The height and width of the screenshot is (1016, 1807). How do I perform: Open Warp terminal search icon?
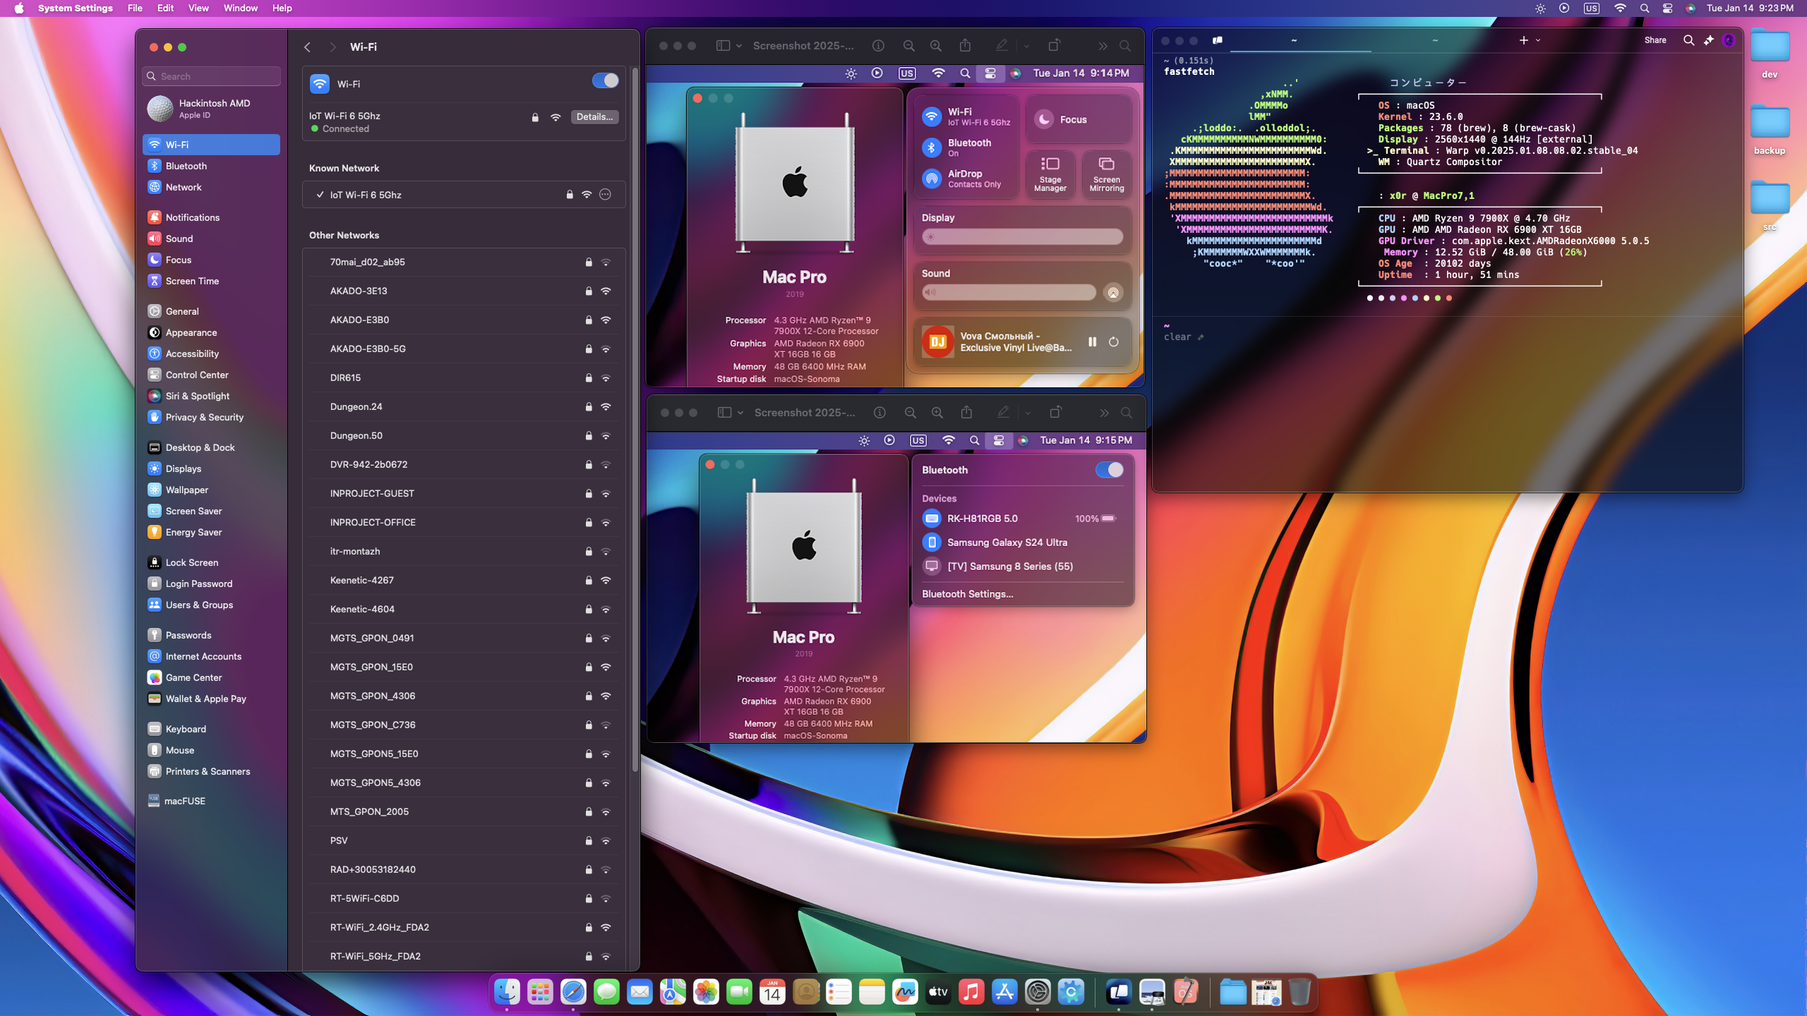tap(1688, 40)
